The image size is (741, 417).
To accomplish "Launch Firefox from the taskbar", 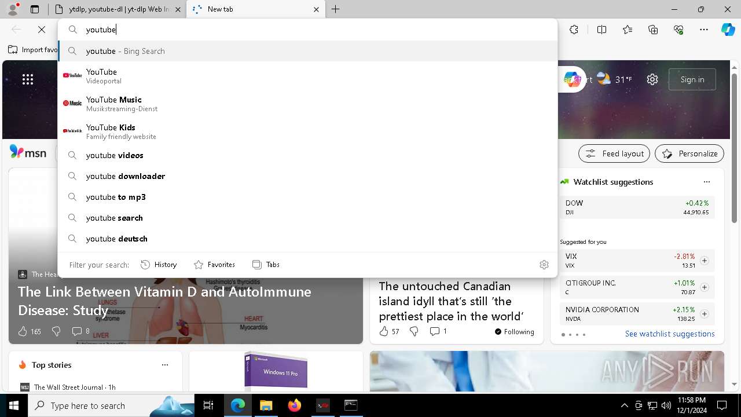I will click(x=294, y=405).
